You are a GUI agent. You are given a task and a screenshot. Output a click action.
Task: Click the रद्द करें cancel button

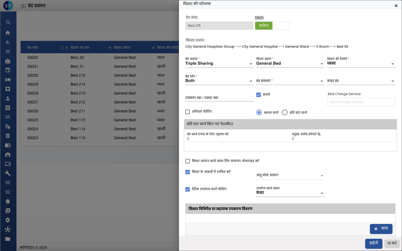pos(392,243)
